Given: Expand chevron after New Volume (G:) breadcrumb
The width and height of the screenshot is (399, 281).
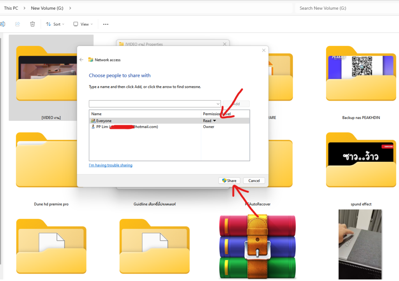Looking at the screenshot, I should [x=70, y=8].
